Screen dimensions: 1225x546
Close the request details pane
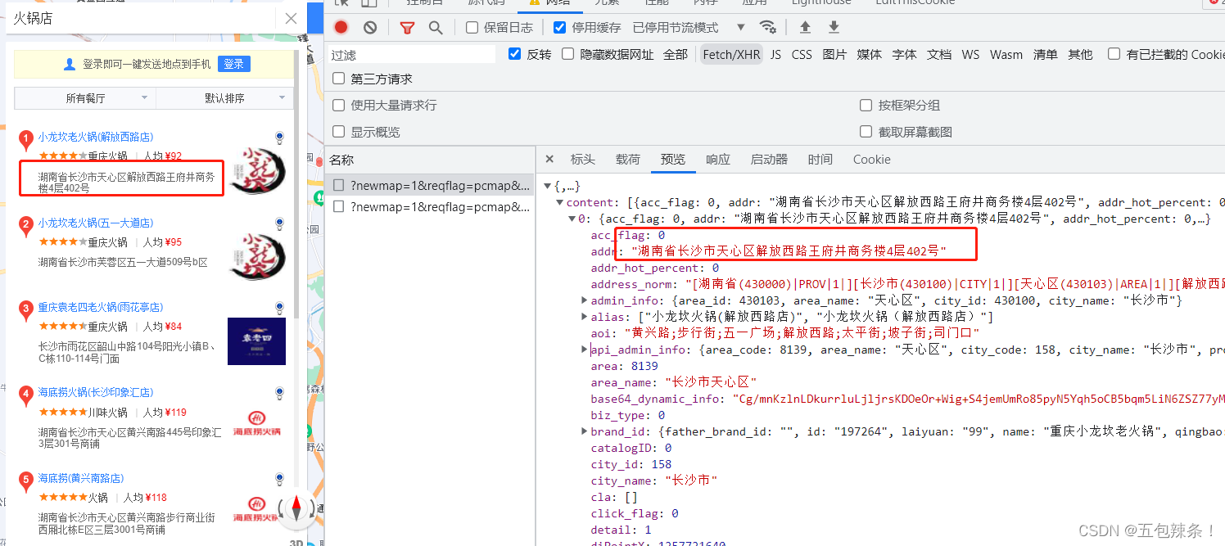click(549, 160)
